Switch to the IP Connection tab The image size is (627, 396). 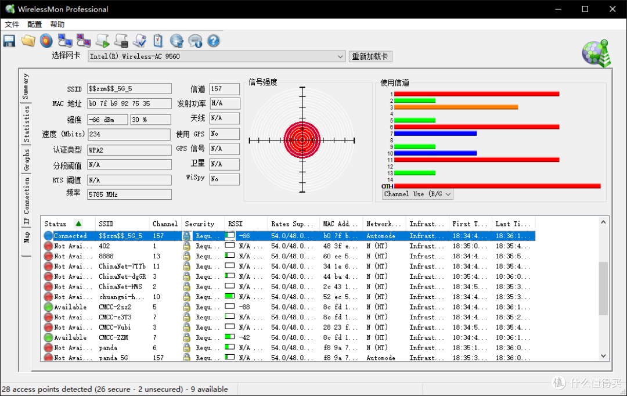26,201
